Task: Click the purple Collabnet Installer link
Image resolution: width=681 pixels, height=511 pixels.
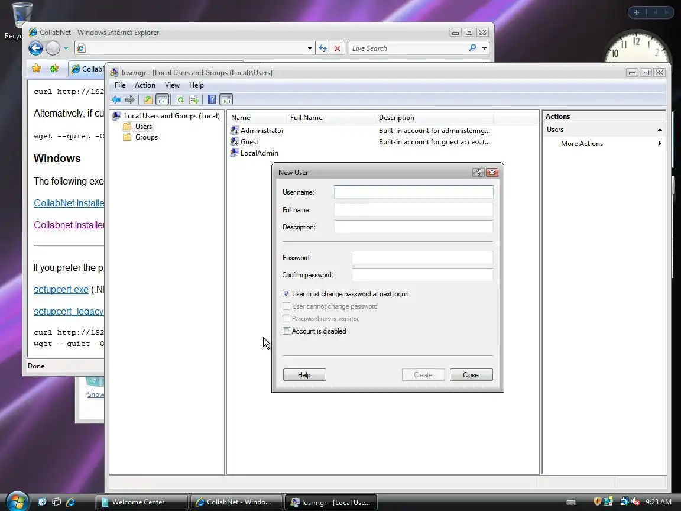Action: (x=69, y=225)
